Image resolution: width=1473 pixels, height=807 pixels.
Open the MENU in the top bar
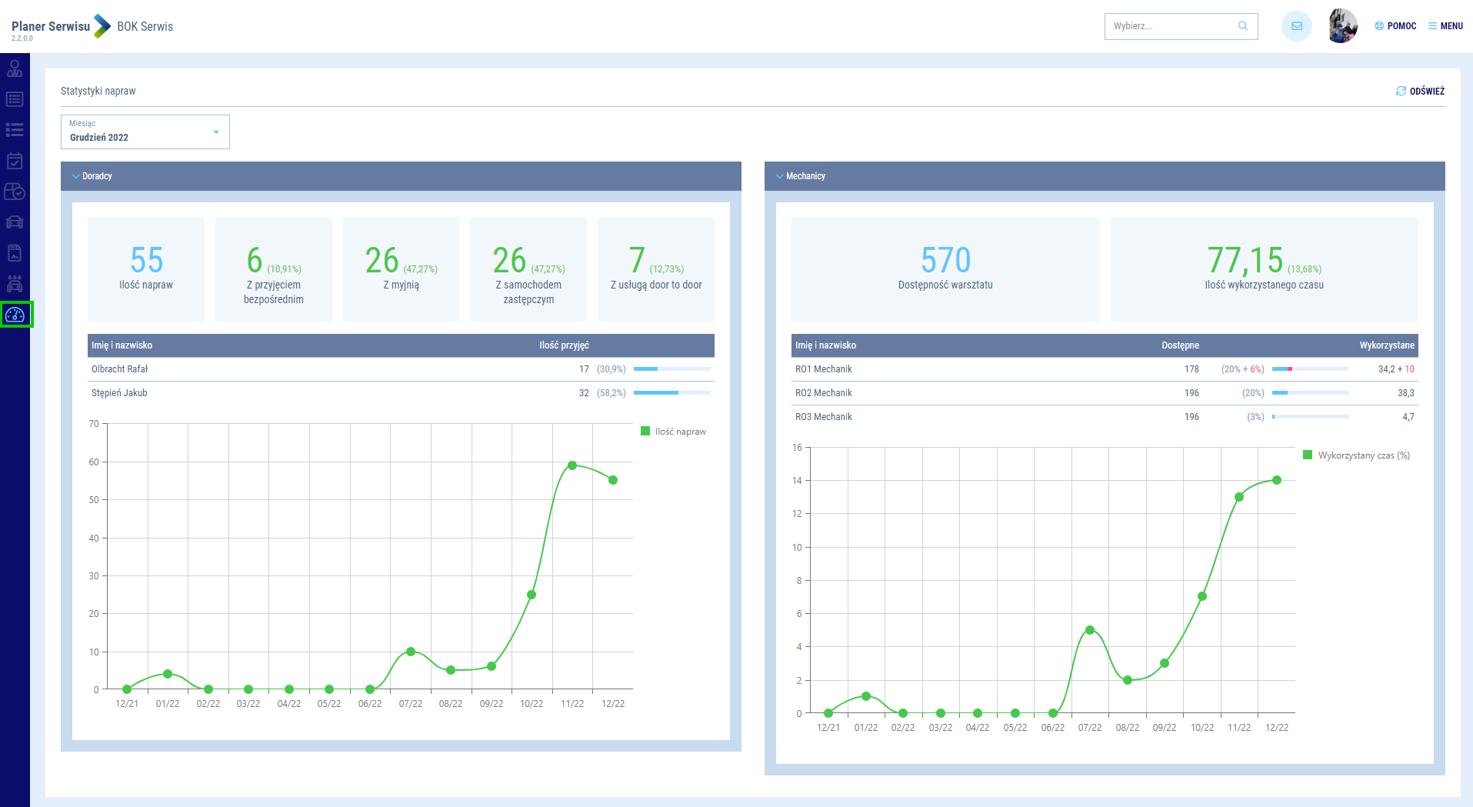click(1445, 26)
